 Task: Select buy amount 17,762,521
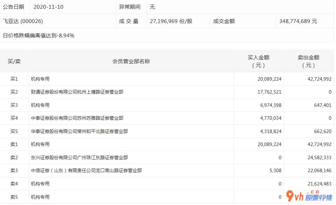tap(269, 92)
